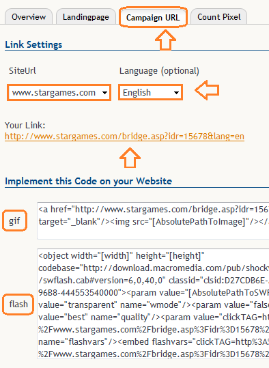Open the Landingpage tab
The image size is (269, 368).
coord(85,16)
